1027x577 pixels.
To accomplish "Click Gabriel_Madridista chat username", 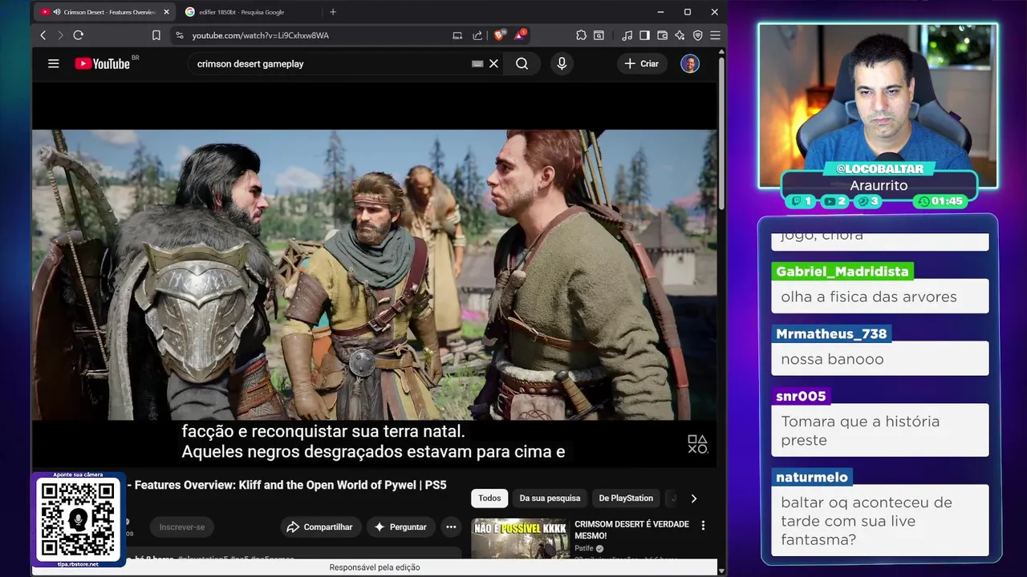I will tap(842, 272).
